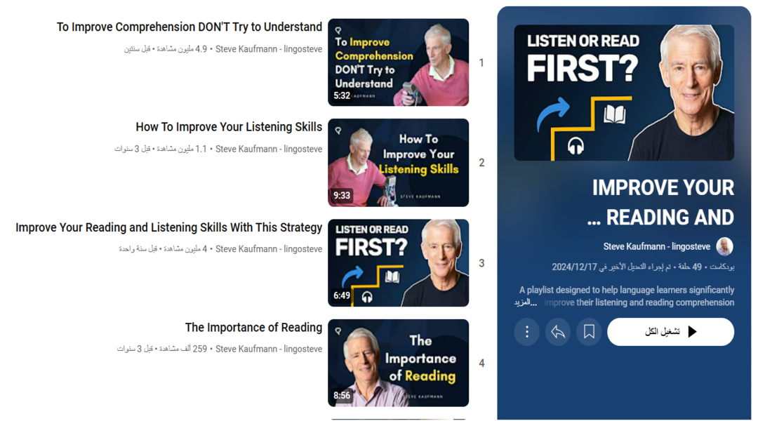The height and width of the screenshot is (421, 758).
Task: Open The Importance of Reading title link
Action: tap(253, 327)
